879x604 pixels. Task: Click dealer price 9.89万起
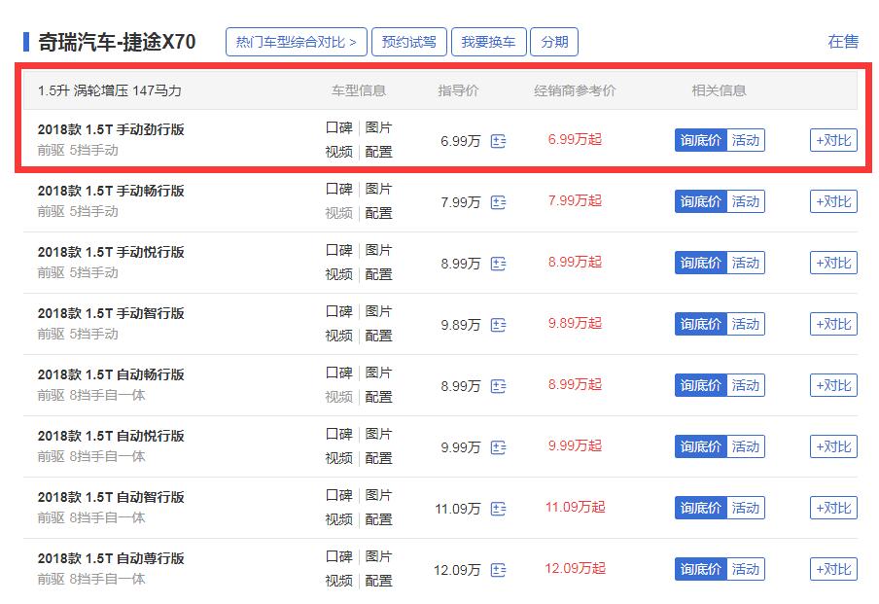575,324
